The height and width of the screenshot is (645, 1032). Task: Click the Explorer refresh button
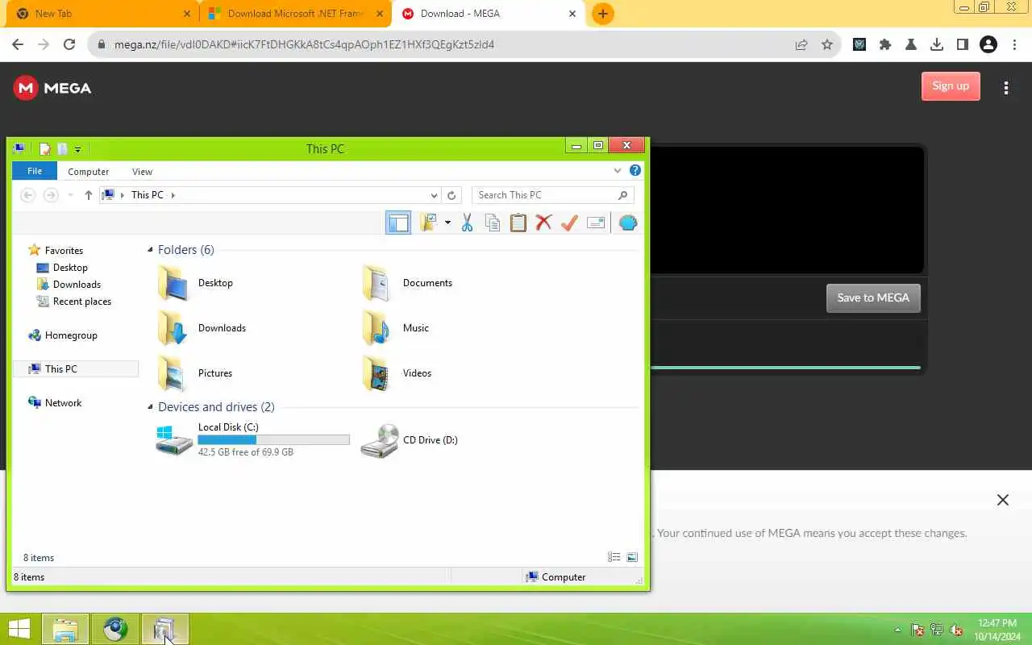coord(451,195)
